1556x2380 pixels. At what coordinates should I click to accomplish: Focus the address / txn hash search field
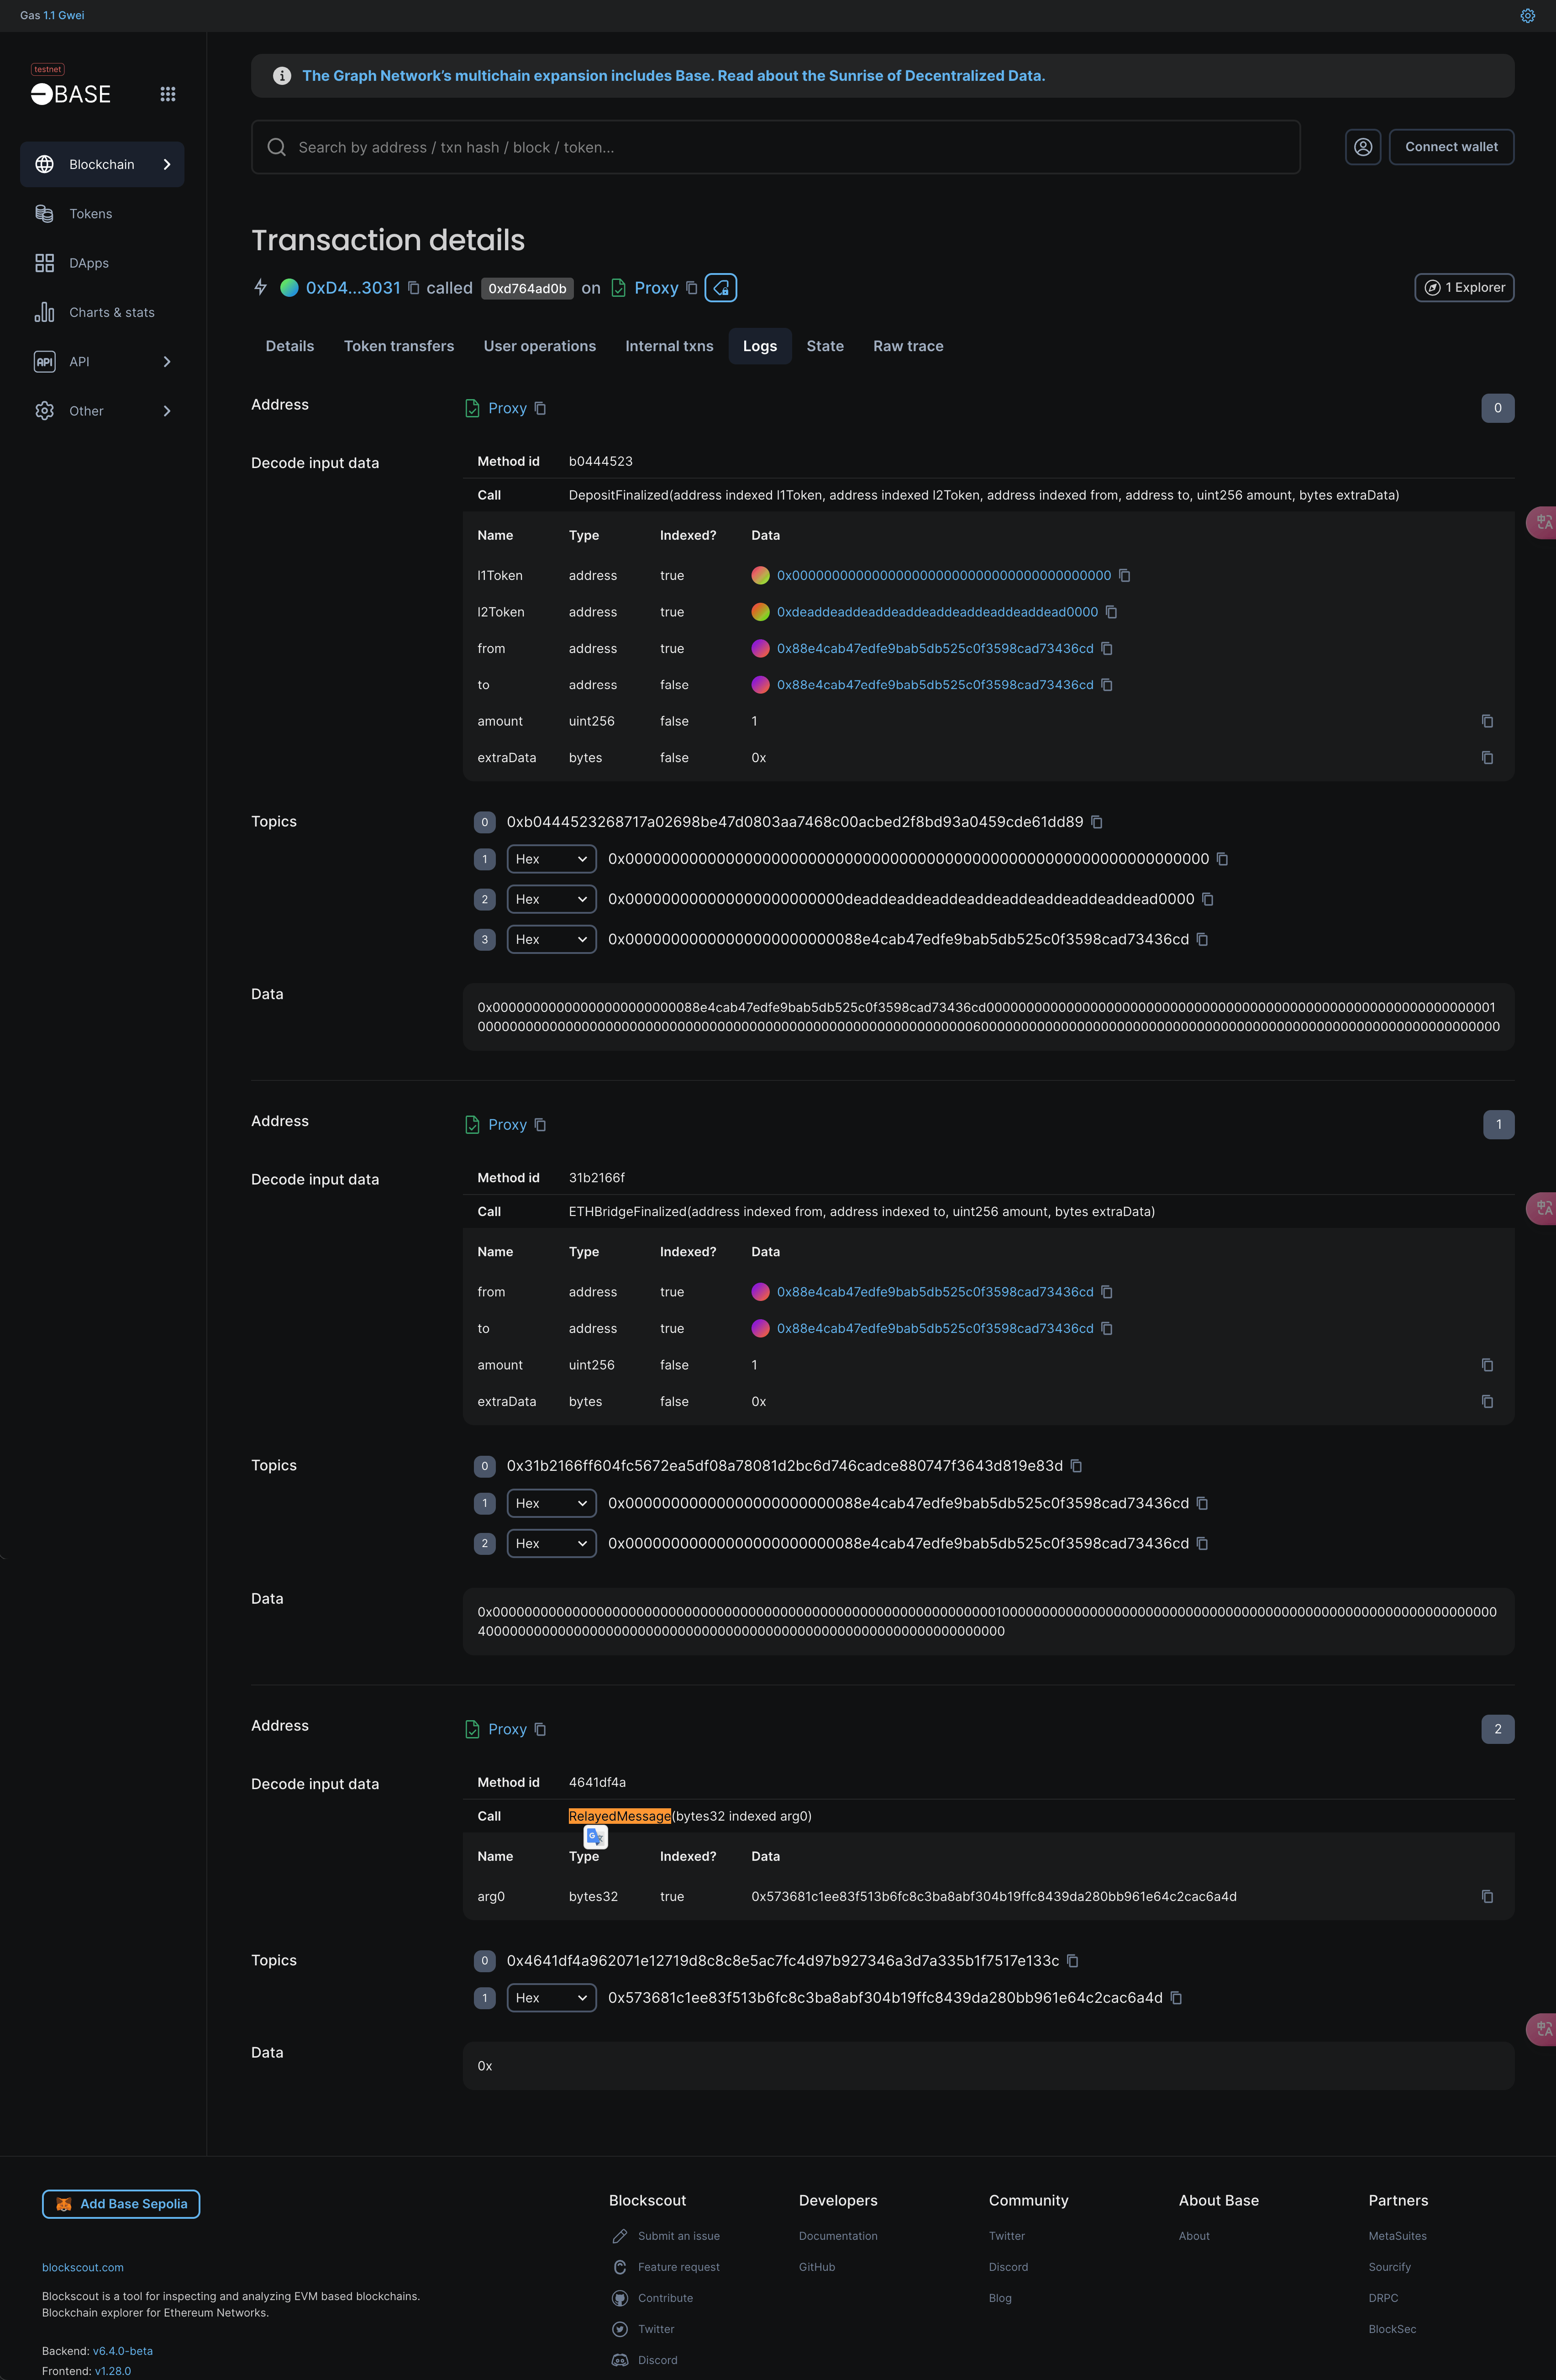click(776, 147)
